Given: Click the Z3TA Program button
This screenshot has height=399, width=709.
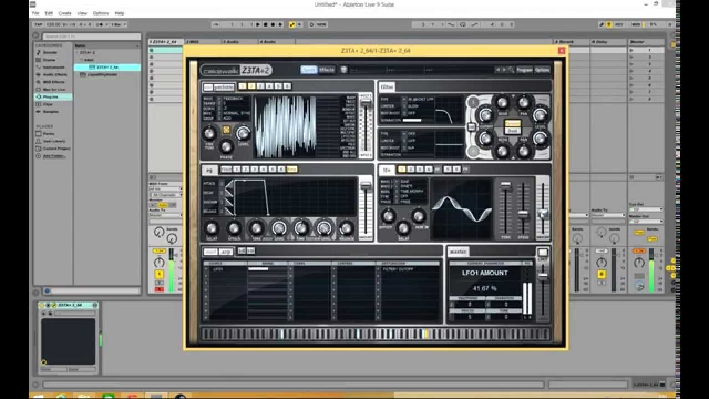Looking at the screenshot, I should [x=524, y=70].
